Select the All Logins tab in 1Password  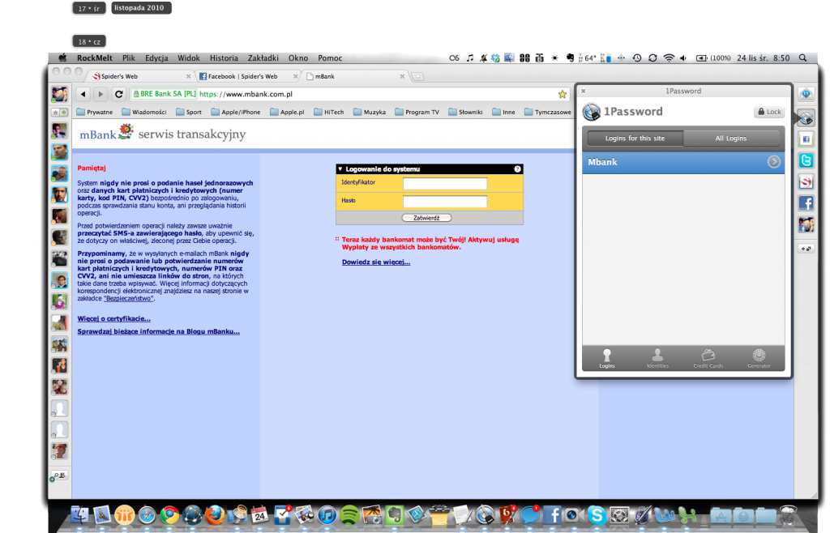[x=731, y=138]
